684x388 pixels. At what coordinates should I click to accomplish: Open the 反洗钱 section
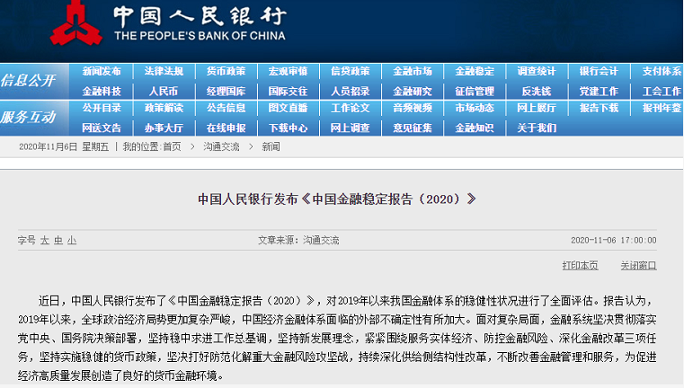click(536, 91)
